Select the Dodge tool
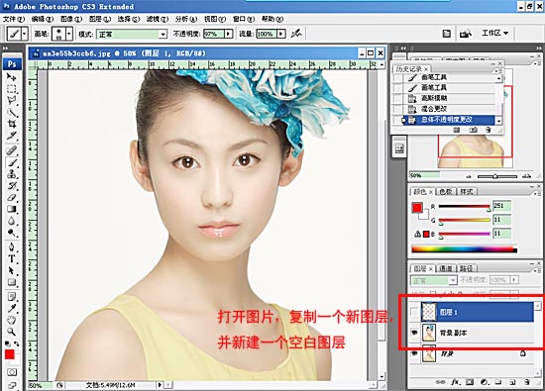Screen dimensions: 545x391 click(12, 233)
